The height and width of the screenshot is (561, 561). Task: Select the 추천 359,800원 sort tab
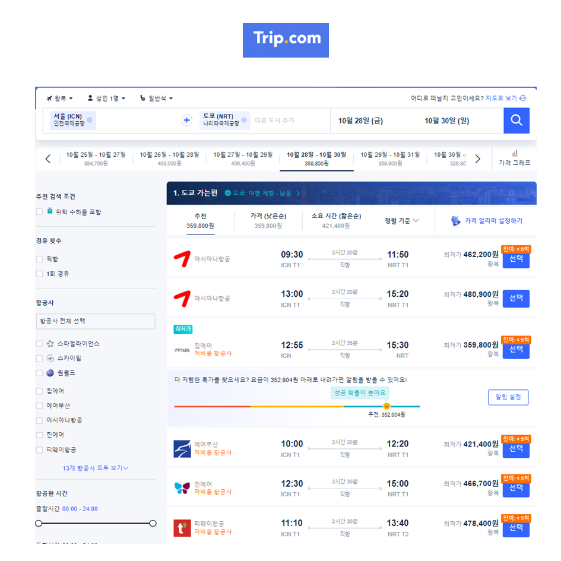(201, 221)
